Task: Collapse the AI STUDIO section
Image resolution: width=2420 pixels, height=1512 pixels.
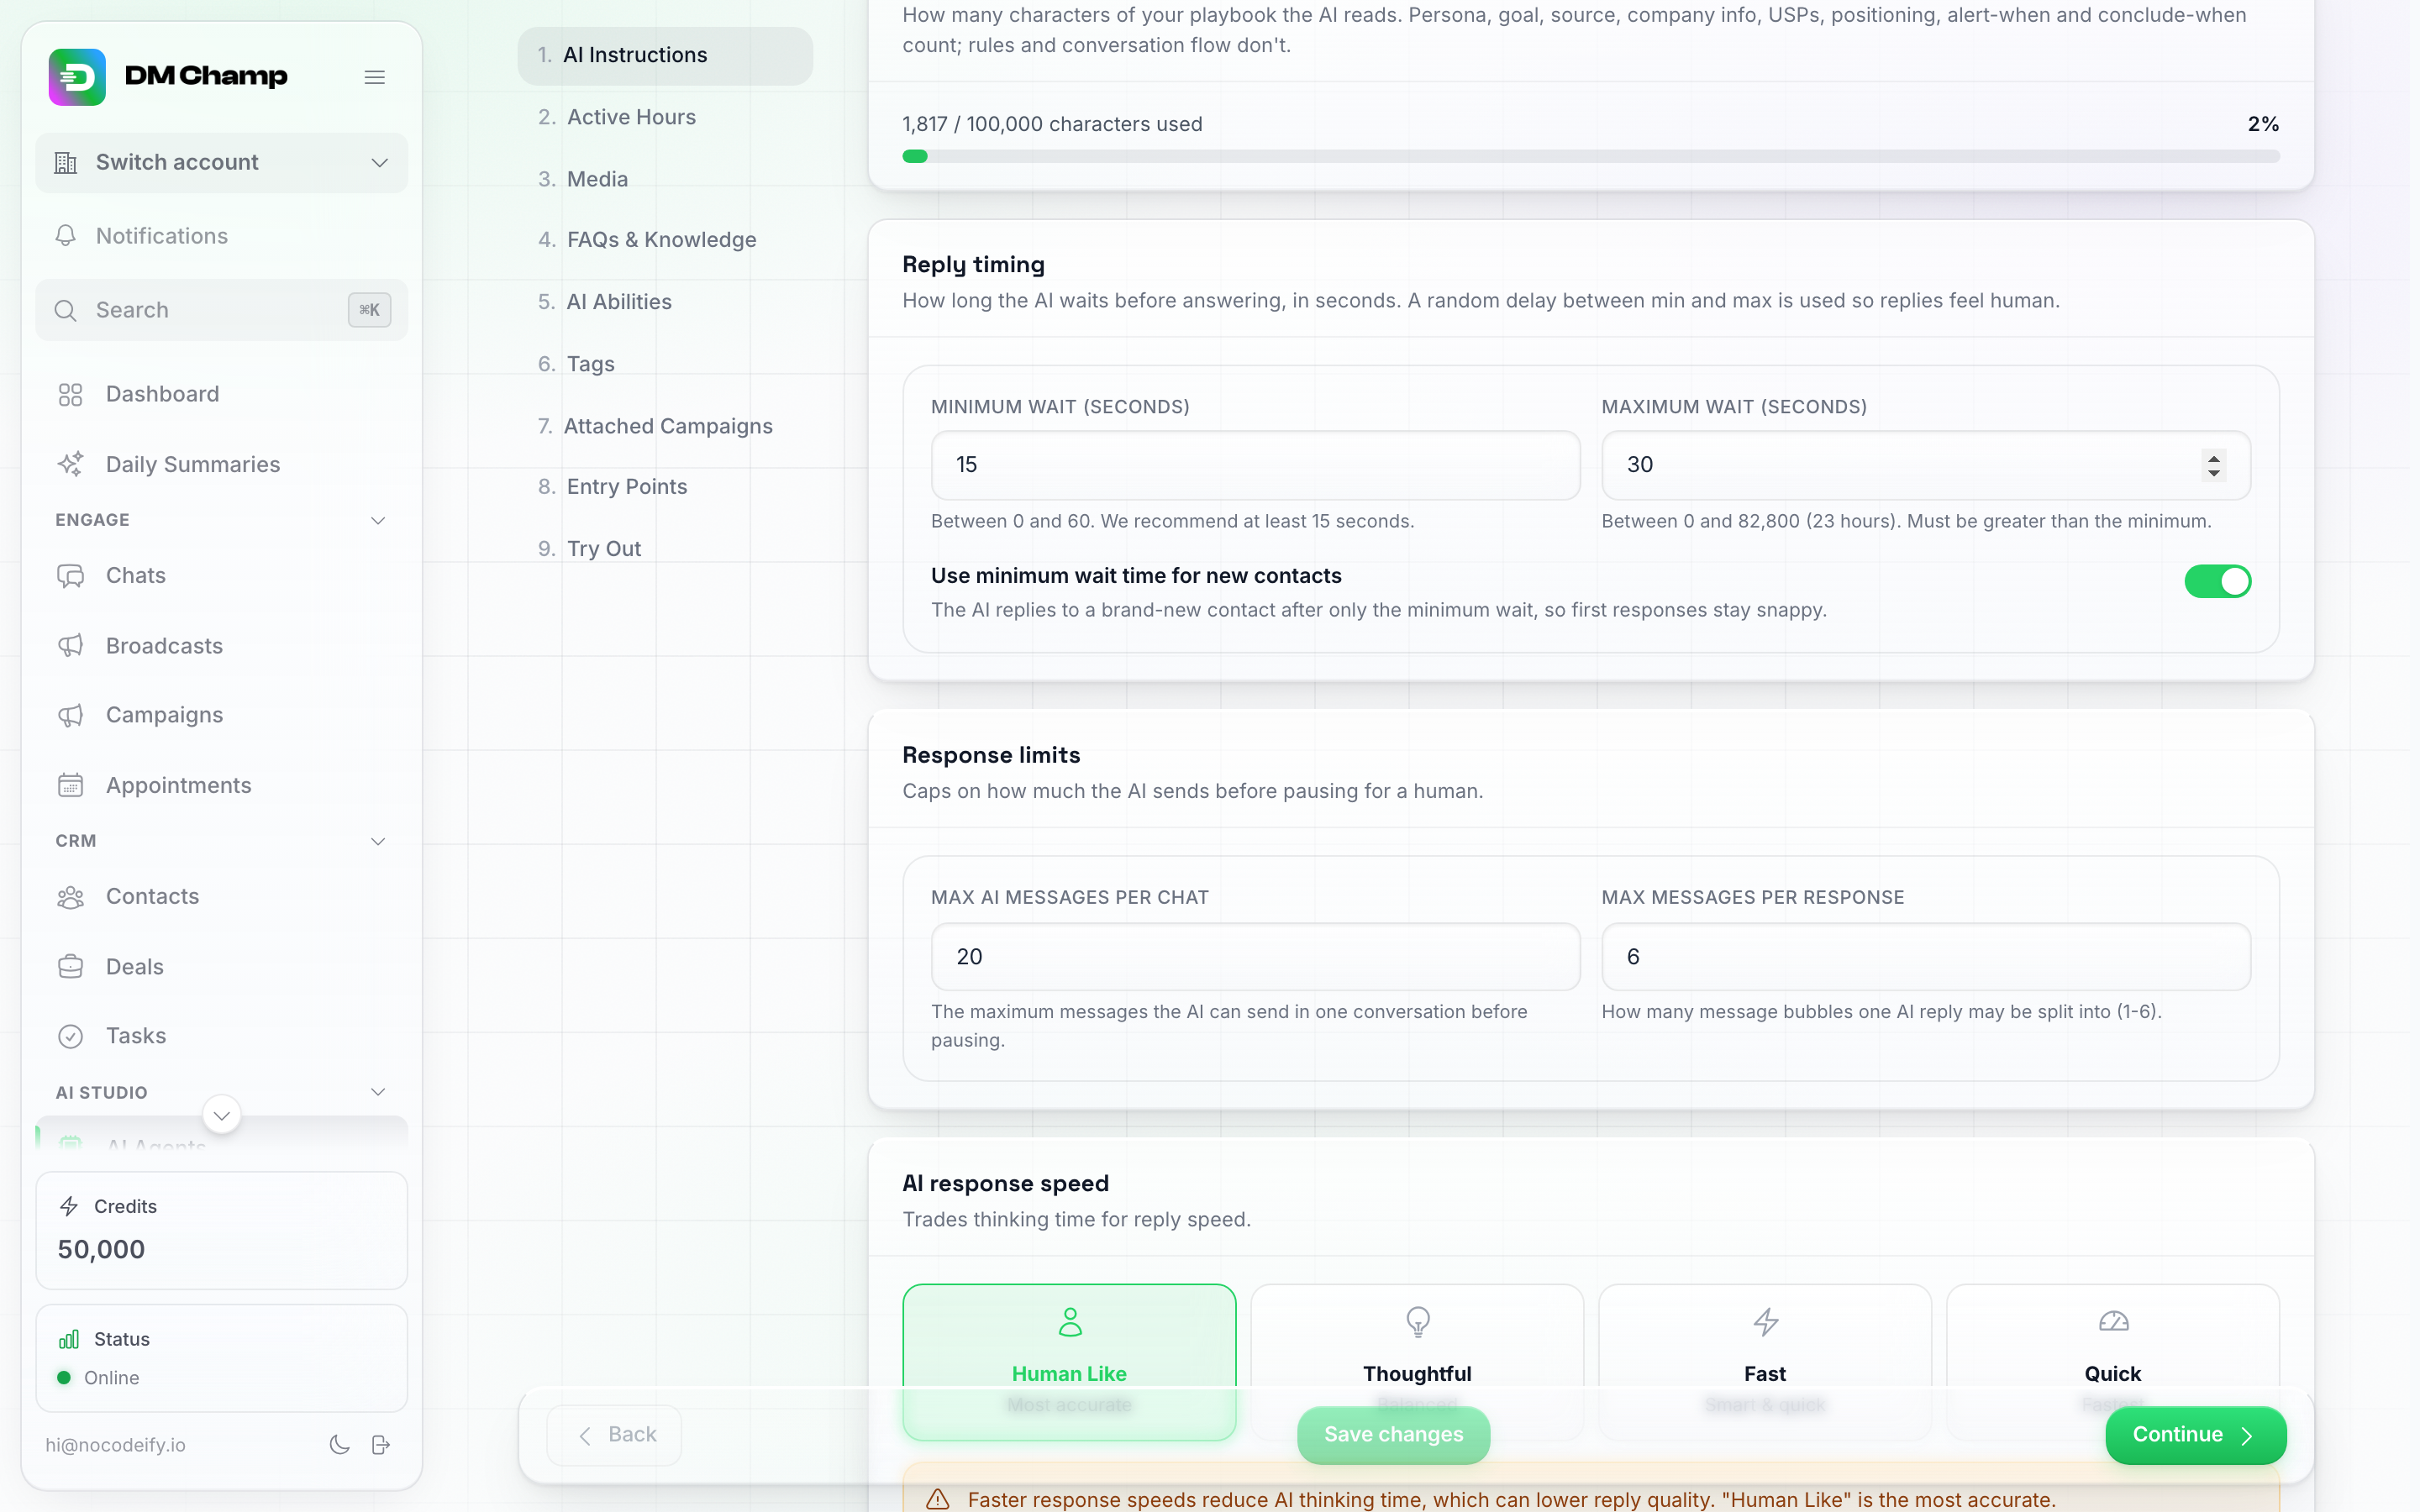Action: 378,1092
